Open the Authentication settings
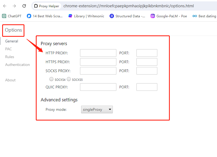 coord(17,65)
